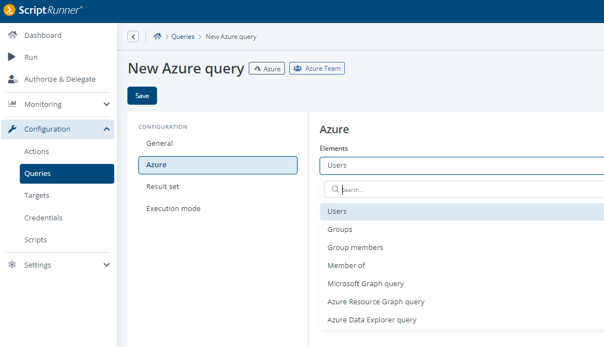Go to Scripts under Configuration
Image resolution: width=604 pixels, height=347 pixels.
pyautogui.click(x=36, y=240)
